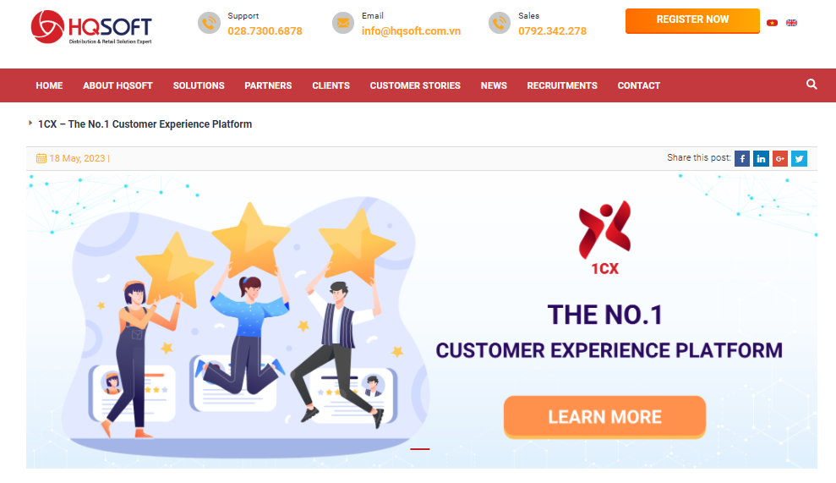Image resolution: width=836 pixels, height=483 pixels.
Task: Share post on LinkedIn icon
Action: pyautogui.click(x=761, y=158)
